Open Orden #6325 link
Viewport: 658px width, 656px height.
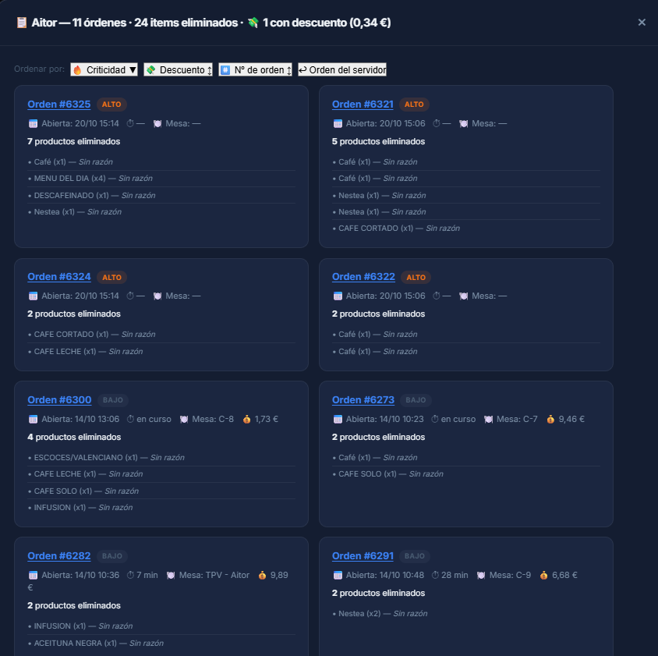(x=59, y=105)
